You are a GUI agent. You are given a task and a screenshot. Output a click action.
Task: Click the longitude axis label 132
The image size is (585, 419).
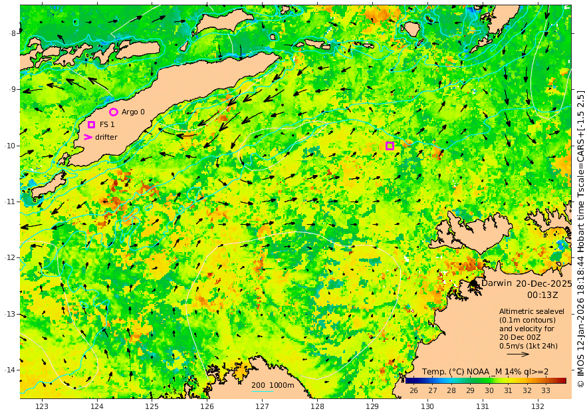[x=538, y=406]
